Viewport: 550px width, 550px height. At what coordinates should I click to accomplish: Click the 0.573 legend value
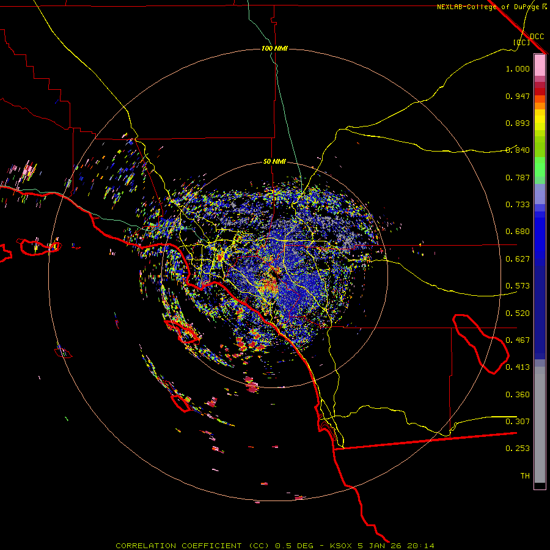click(x=518, y=286)
